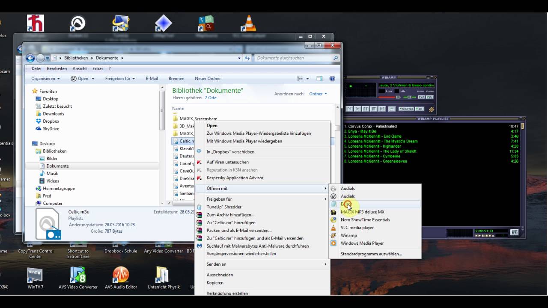
Task: Open the Extras menu in Explorer
Action: click(x=98, y=68)
